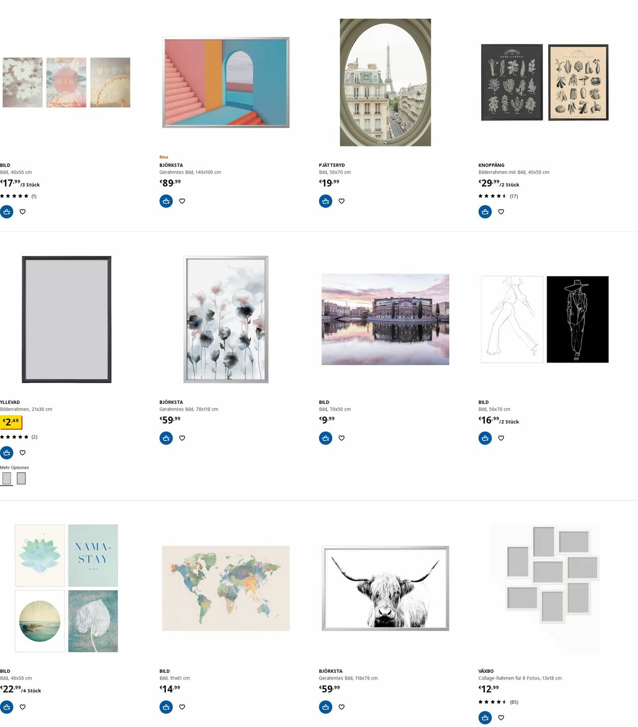The width and height of the screenshot is (638, 727).
Task: Open the KNOPPÄNG product link
Action: pyautogui.click(x=492, y=165)
